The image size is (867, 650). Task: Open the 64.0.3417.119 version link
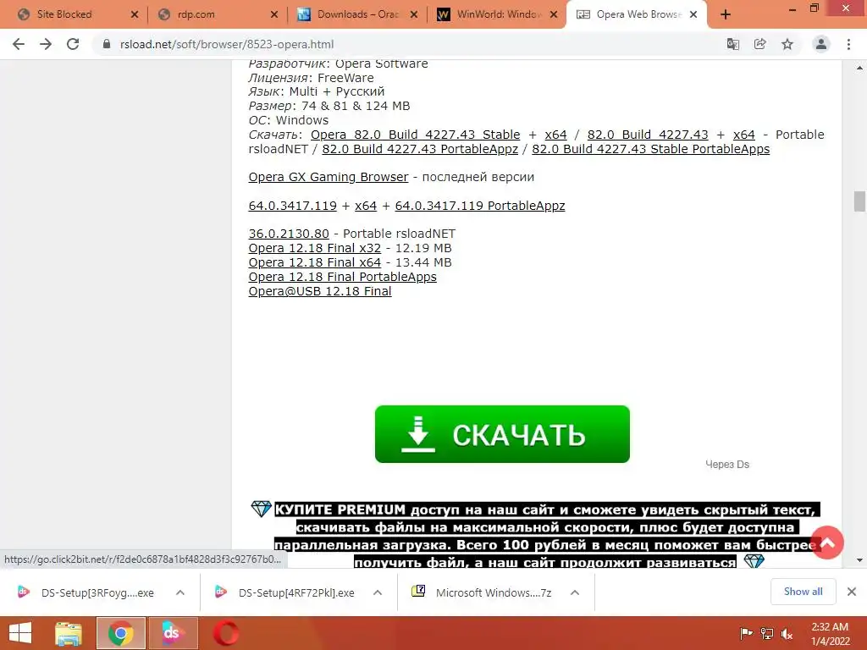[292, 207]
